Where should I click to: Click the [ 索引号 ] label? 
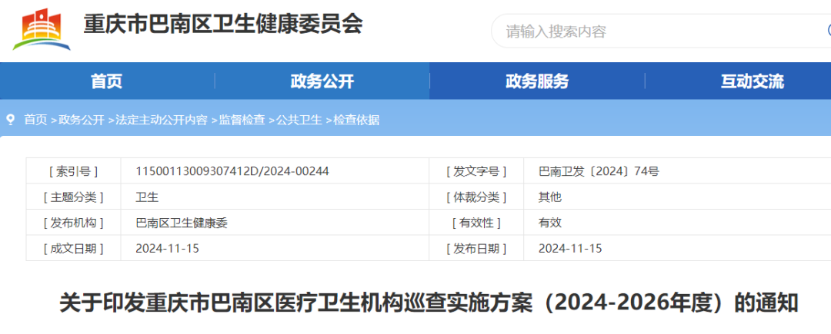click(73, 171)
